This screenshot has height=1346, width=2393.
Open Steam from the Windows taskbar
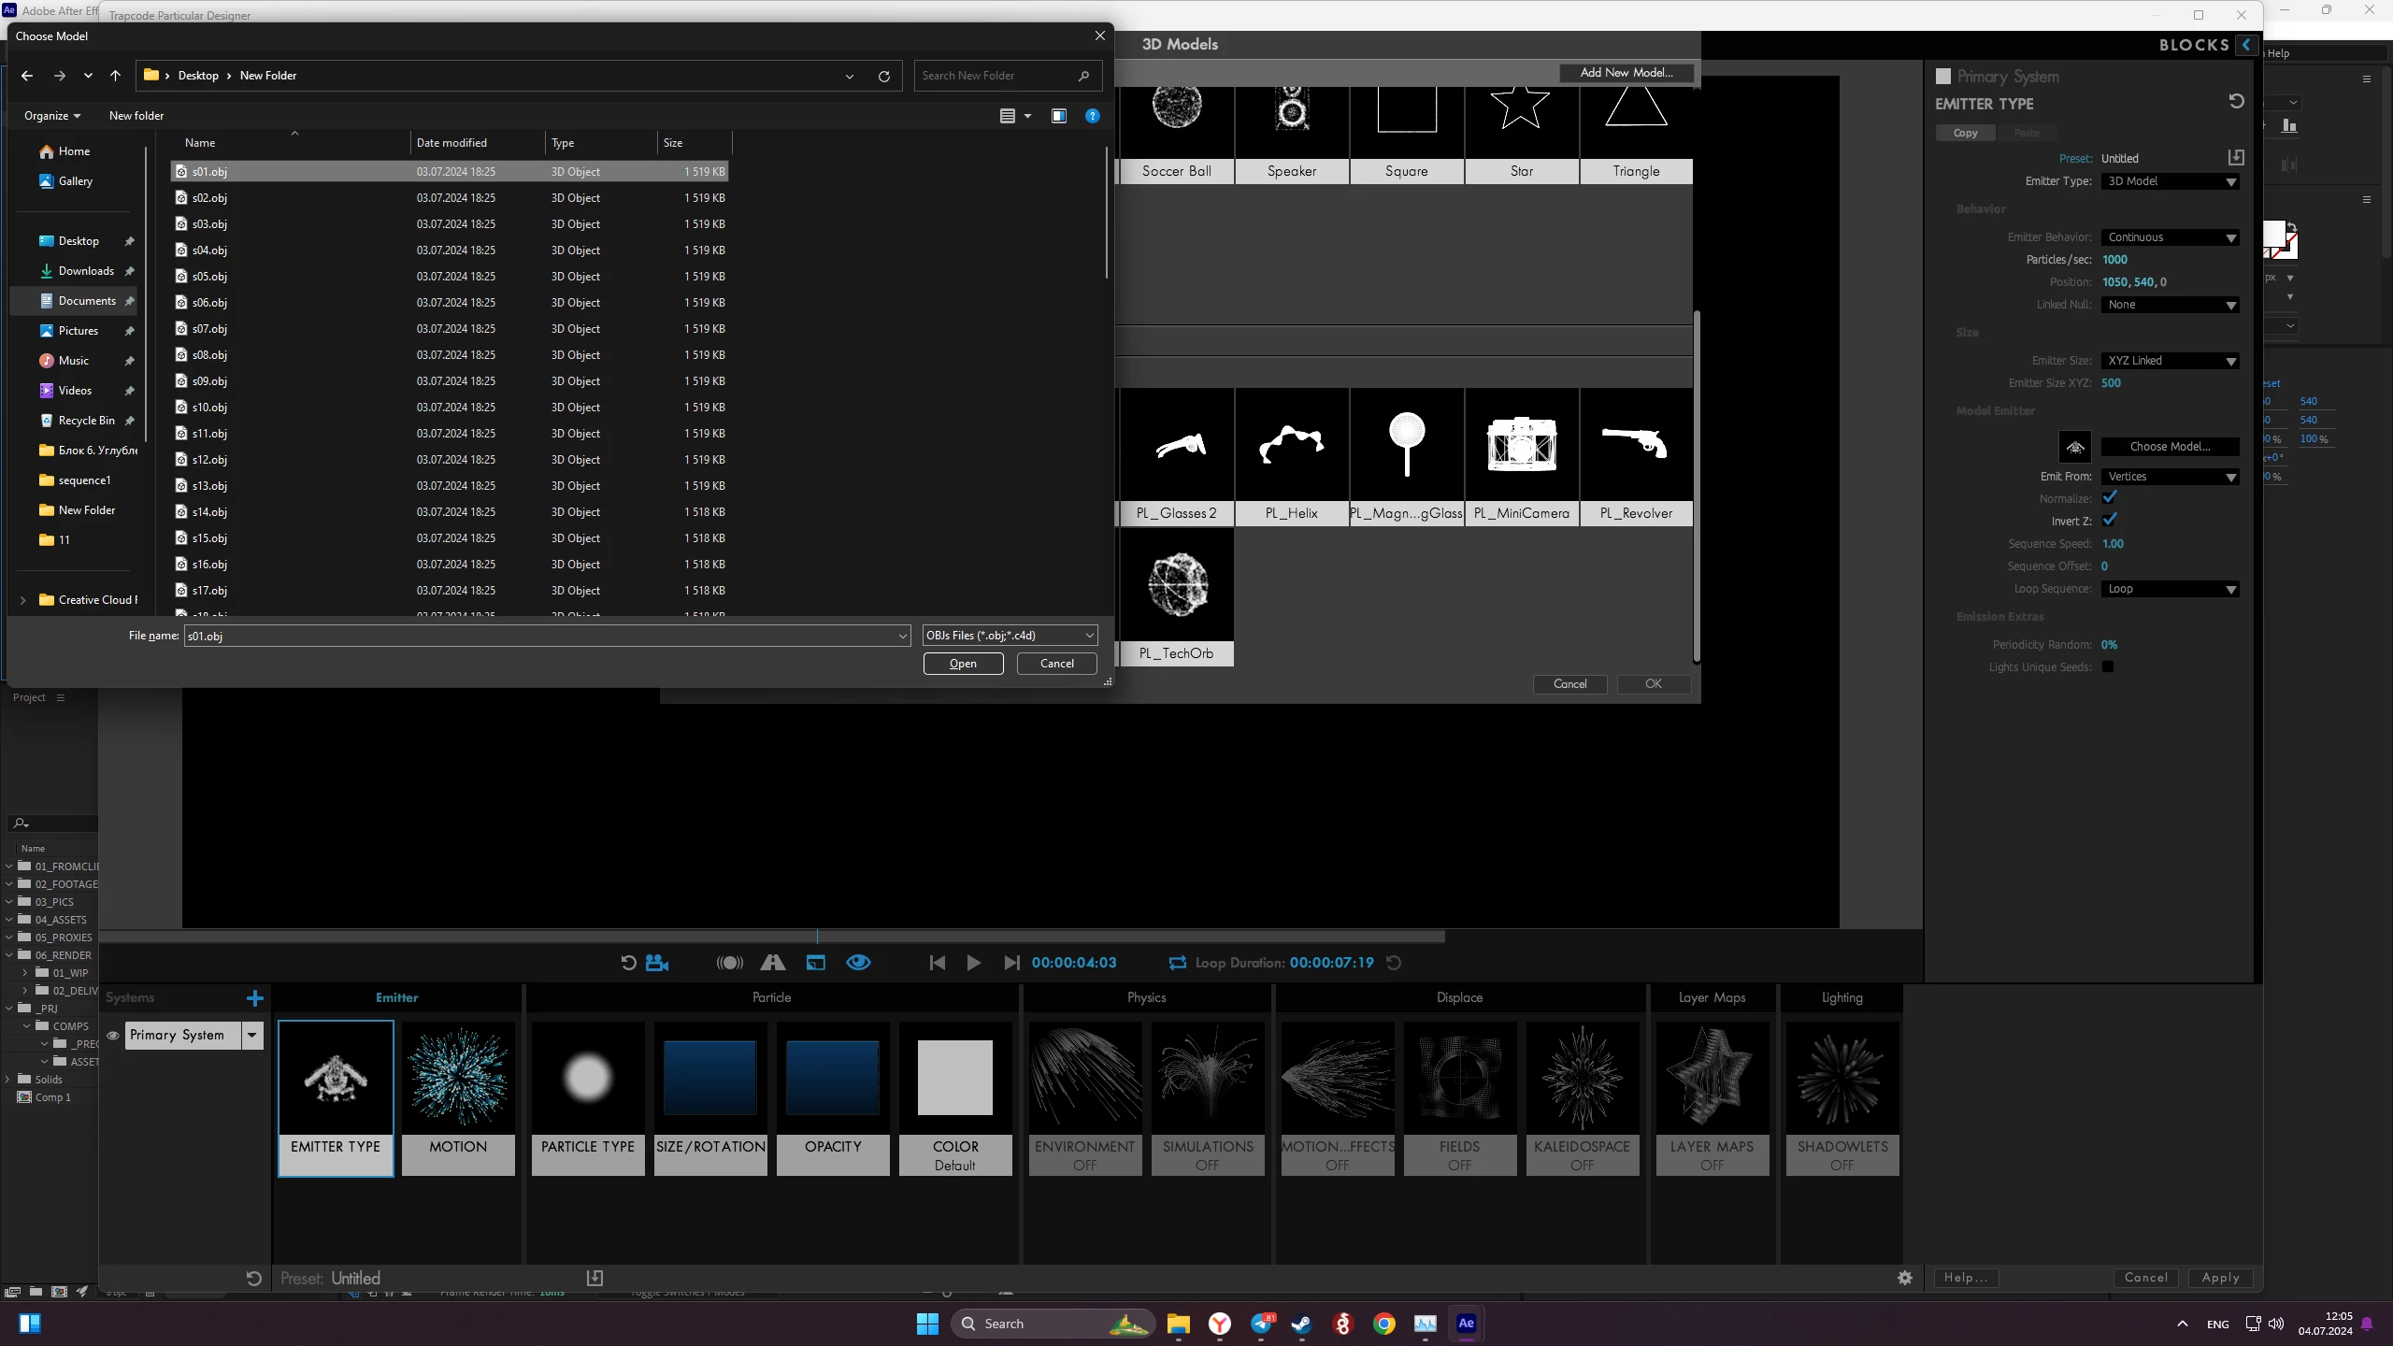(x=1301, y=1324)
